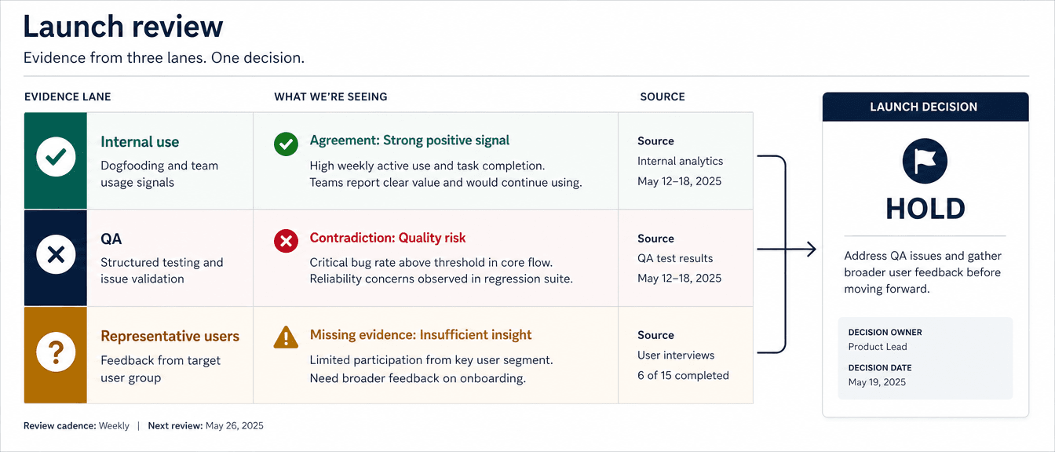The width and height of the screenshot is (1055, 452).
Task: Click the Contradiction: Quality risk heading
Action: tap(388, 238)
